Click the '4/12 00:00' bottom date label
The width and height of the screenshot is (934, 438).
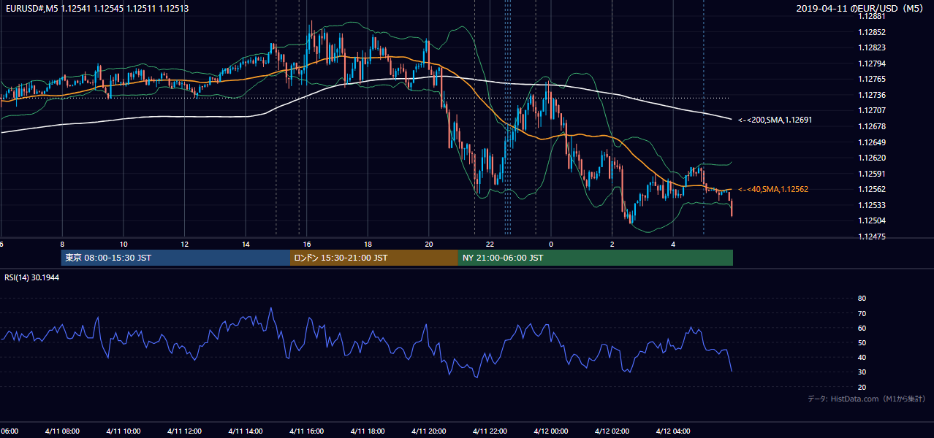coord(551,431)
